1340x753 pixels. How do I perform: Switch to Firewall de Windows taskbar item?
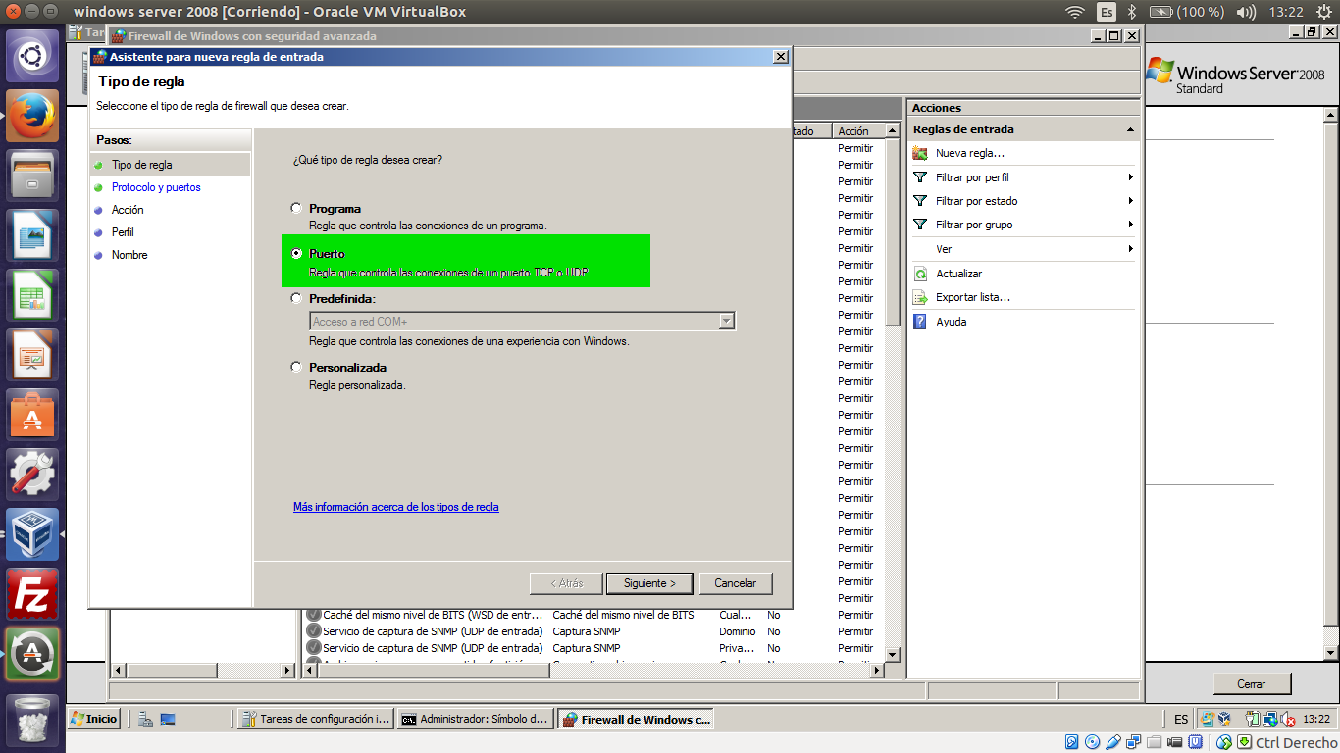(x=636, y=719)
